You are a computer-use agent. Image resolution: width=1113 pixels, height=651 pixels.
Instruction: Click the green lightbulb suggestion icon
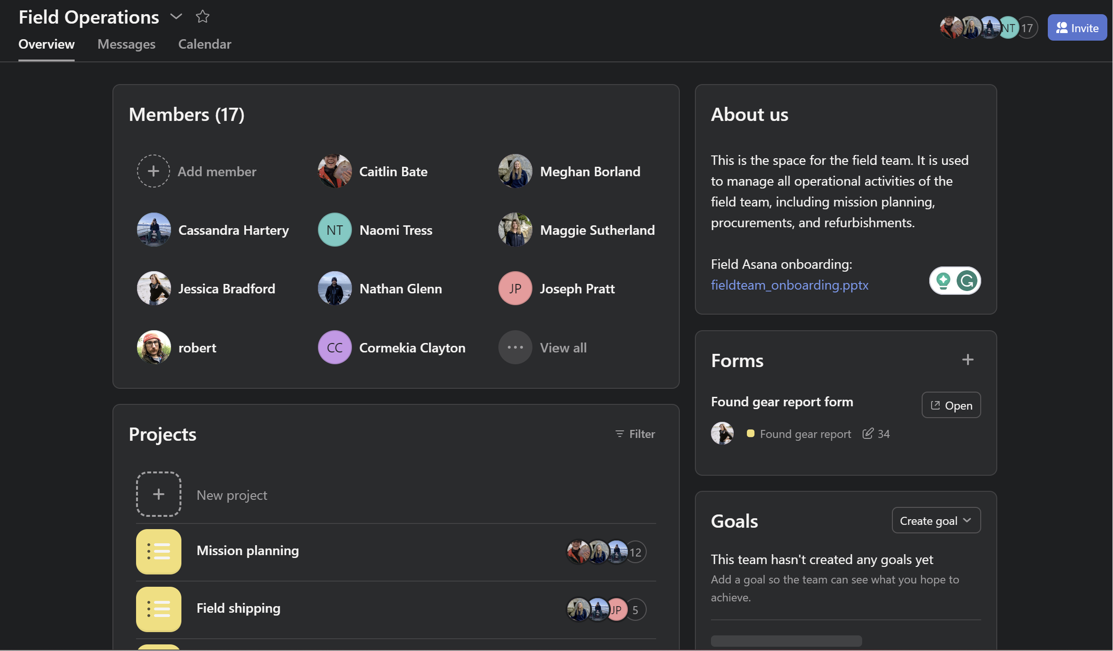(943, 281)
